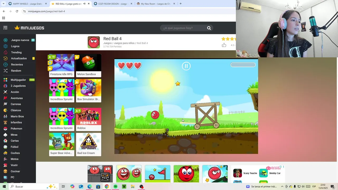Open Actualizados in the sidebar

coord(19,58)
